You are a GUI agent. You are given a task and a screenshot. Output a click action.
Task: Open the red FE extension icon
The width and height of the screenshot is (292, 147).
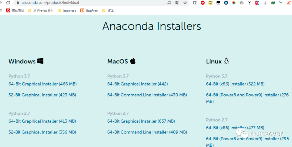(x=257, y=3)
